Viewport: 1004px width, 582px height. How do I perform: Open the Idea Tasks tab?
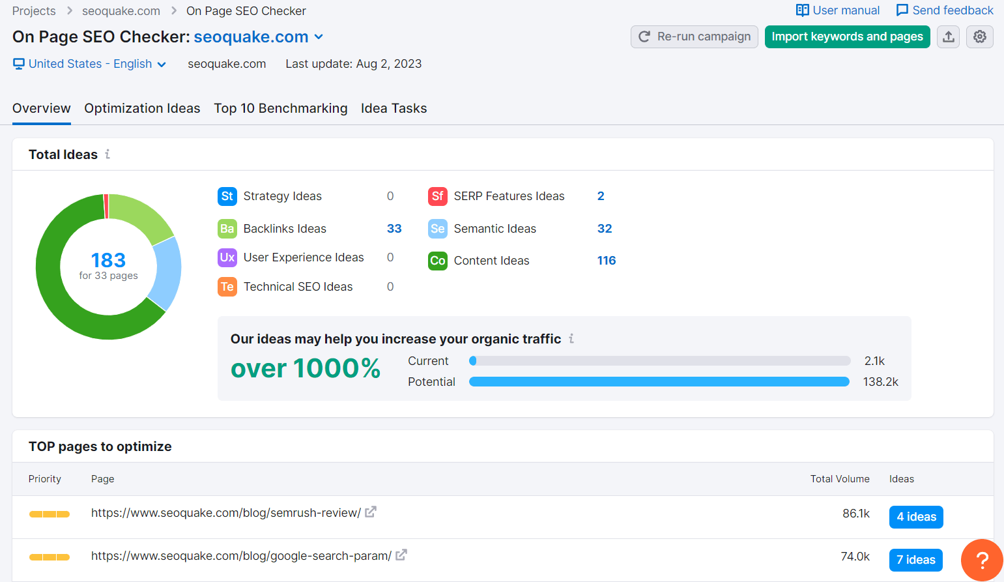[394, 108]
